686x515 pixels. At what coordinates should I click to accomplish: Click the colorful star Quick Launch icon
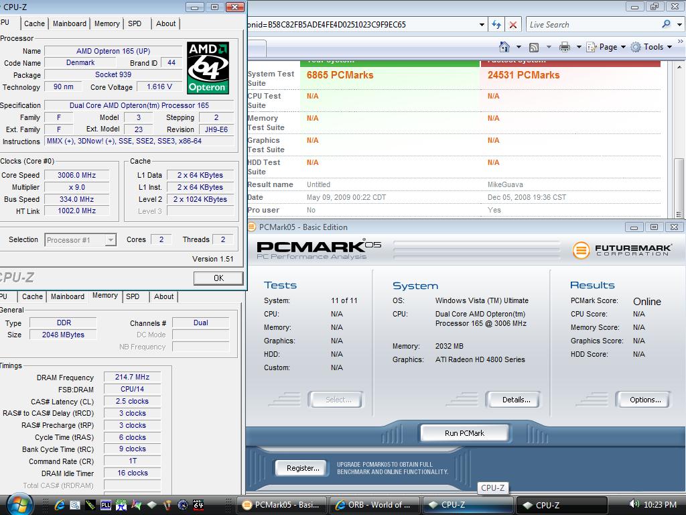137,505
